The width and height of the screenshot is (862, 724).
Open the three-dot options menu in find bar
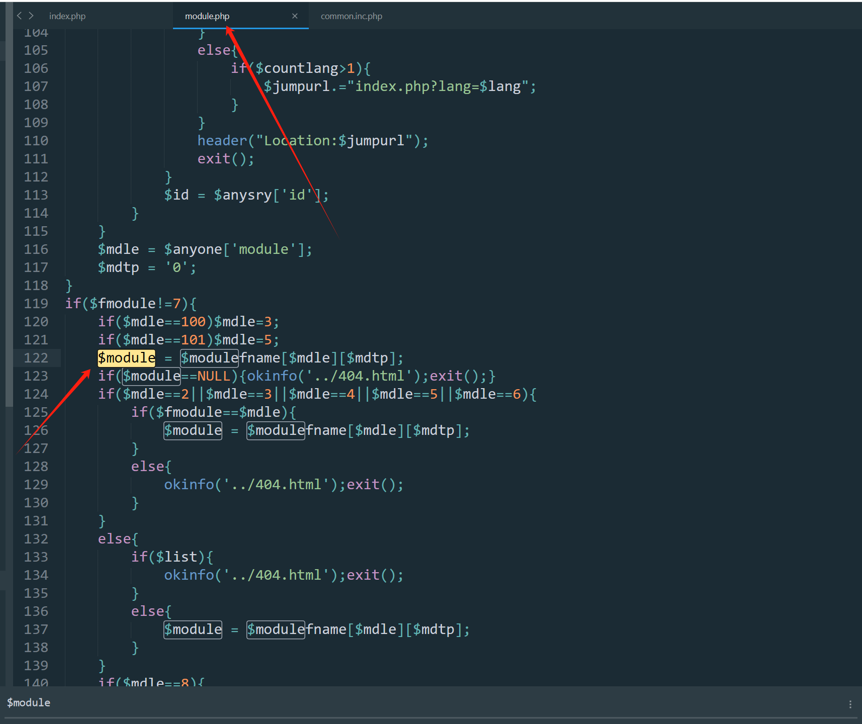850,704
